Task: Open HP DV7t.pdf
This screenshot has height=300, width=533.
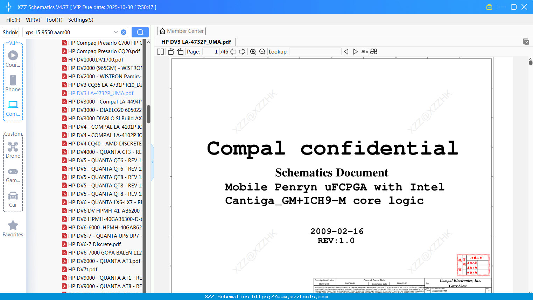Action: click(x=80, y=269)
